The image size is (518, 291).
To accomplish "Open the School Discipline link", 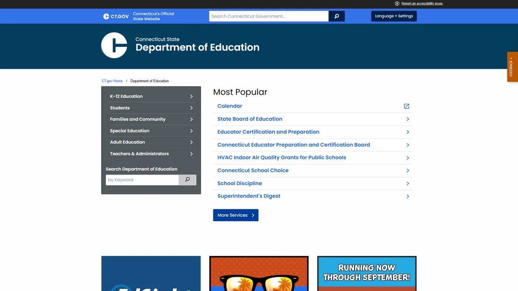I will (x=240, y=183).
